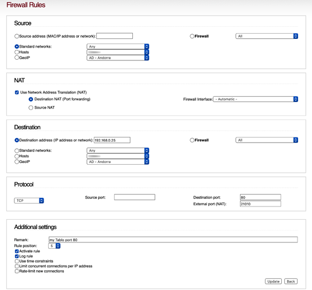Click the Remark text field

[173, 240]
